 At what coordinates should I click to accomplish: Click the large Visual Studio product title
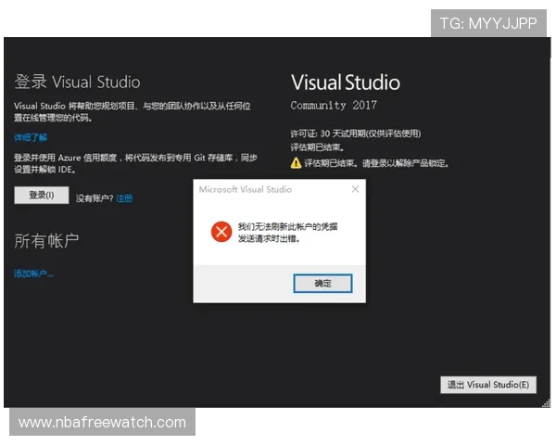coord(346,83)
